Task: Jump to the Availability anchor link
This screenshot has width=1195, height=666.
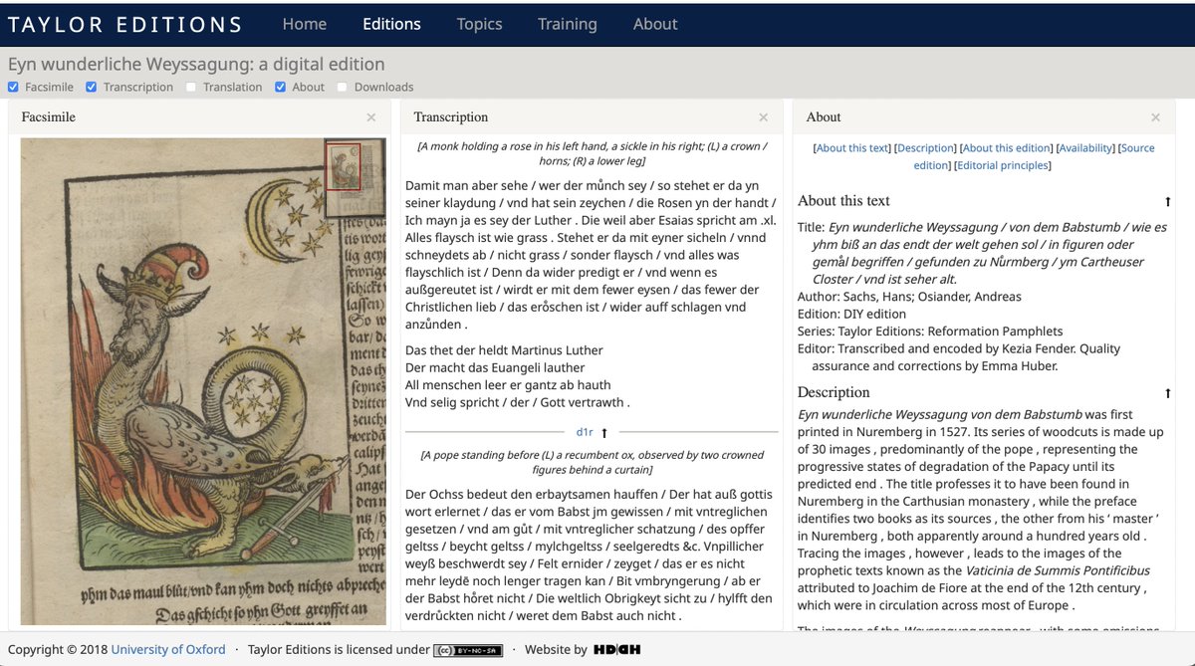Action: click(1085, 148)
